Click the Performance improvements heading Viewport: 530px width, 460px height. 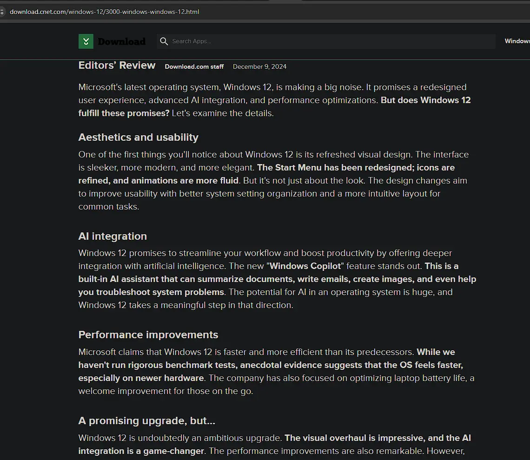148,335
